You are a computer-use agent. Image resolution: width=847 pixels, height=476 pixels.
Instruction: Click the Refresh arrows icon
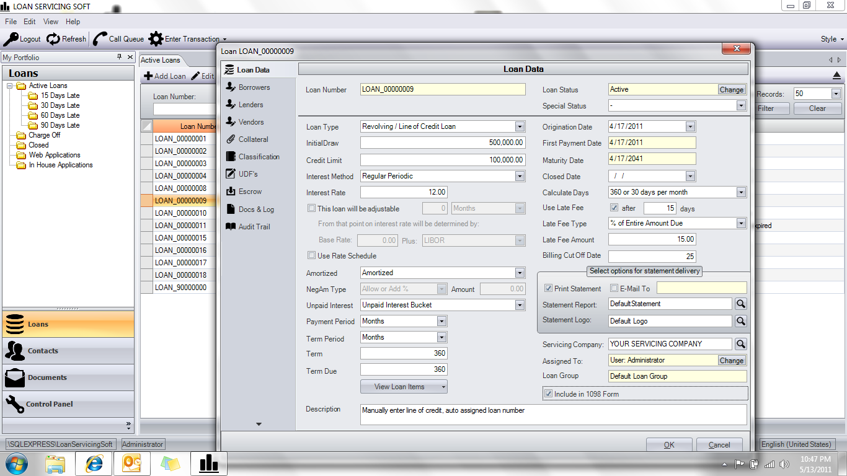click(x=53, y=39)
